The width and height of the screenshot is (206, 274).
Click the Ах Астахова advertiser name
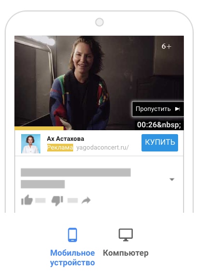(x=65, y=139)
